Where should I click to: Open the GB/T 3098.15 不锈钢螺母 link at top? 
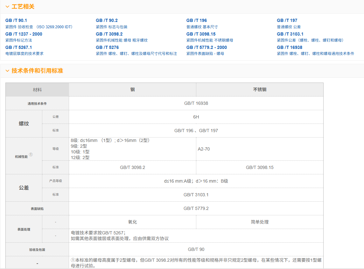pos(201,34)
